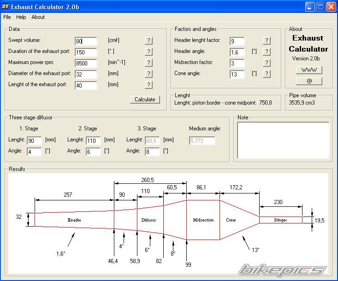Show help for Header angle

pyautogui.click(x=267, y=52)
